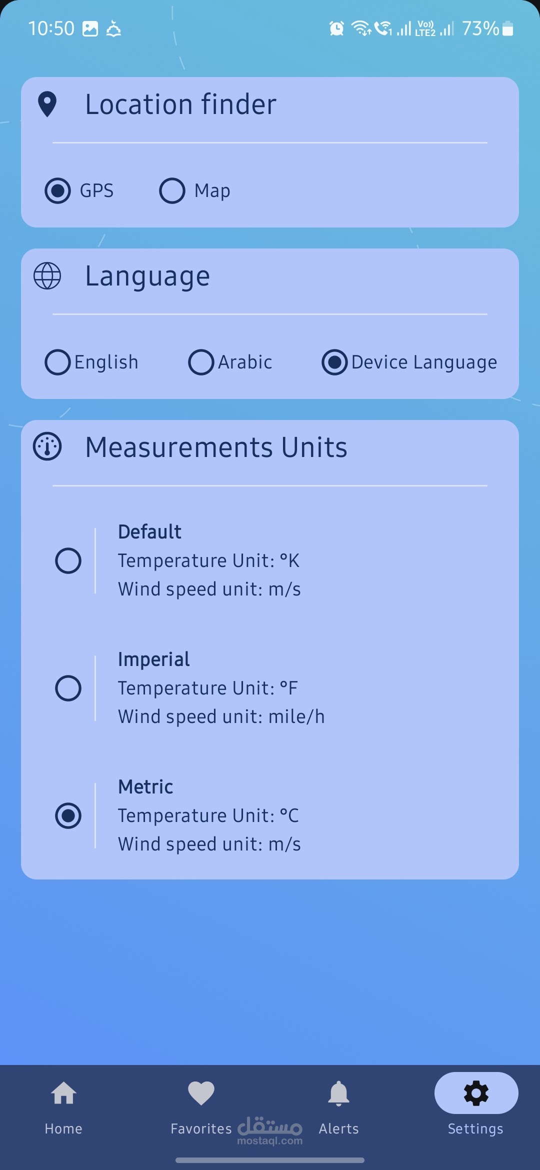540x1170 pixels.
Task: Open Favorites via the heart icon
Action: [201, 1092]
